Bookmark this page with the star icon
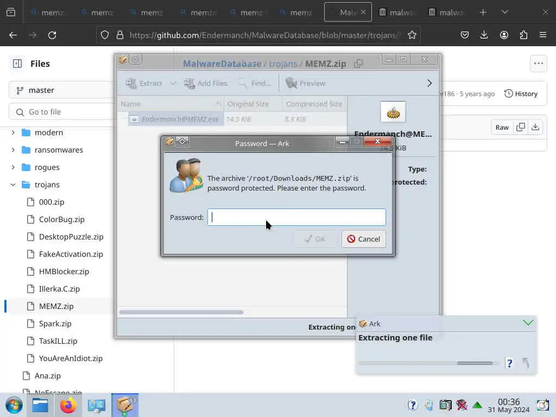Viewport: 556px width, 417px height. pos(412,35)
